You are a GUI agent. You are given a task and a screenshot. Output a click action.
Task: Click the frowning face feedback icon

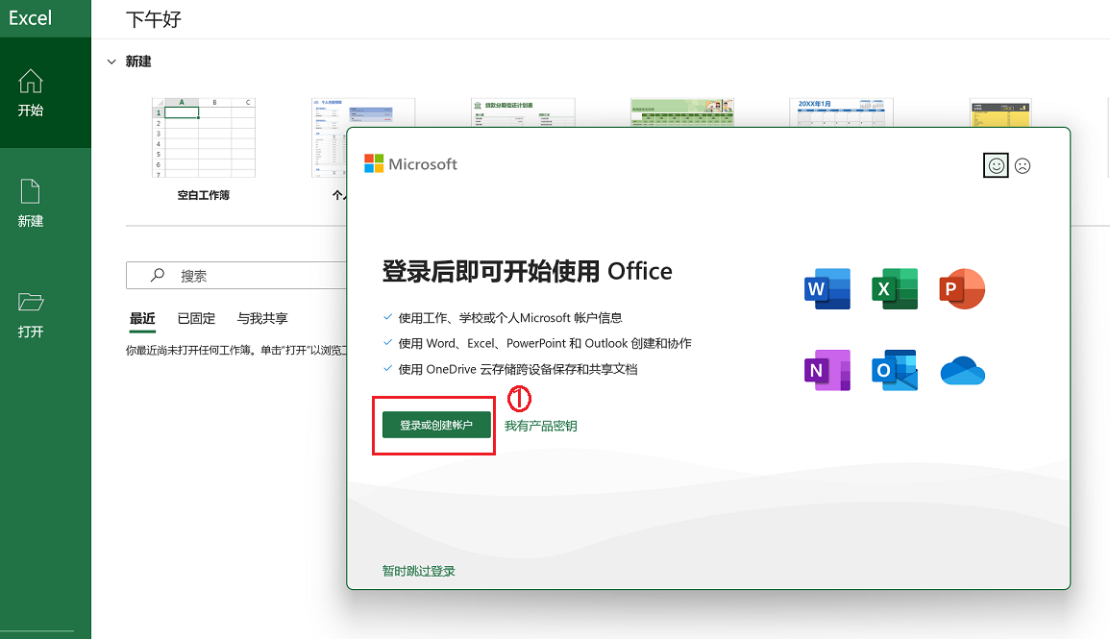(x=1023, y=165)
